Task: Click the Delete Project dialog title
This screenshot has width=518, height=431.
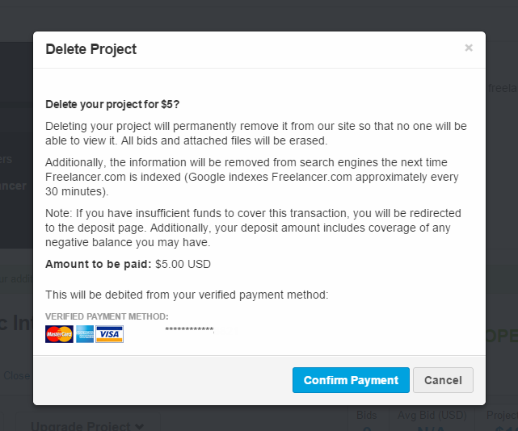Action: click(91, 49)
